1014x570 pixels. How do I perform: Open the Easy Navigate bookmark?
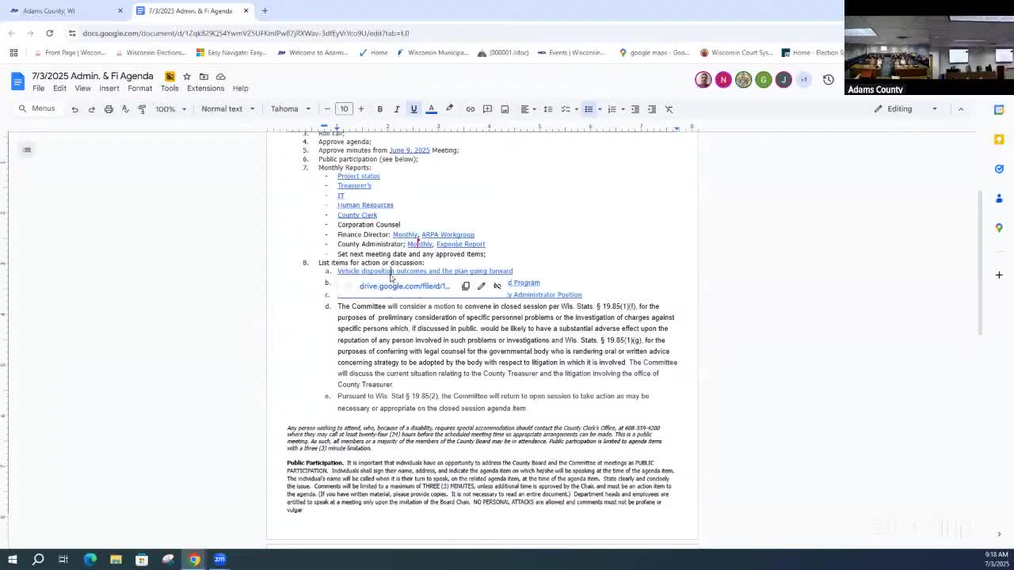click(231, 53)
